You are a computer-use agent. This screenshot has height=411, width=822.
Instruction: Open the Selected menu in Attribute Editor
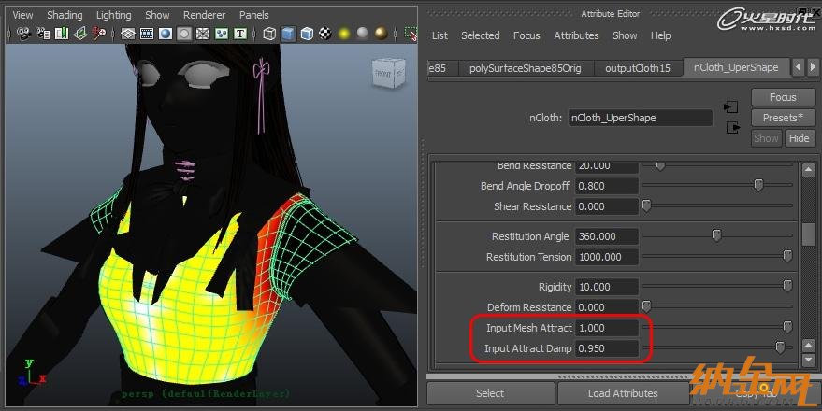click(x=480, y=35)
